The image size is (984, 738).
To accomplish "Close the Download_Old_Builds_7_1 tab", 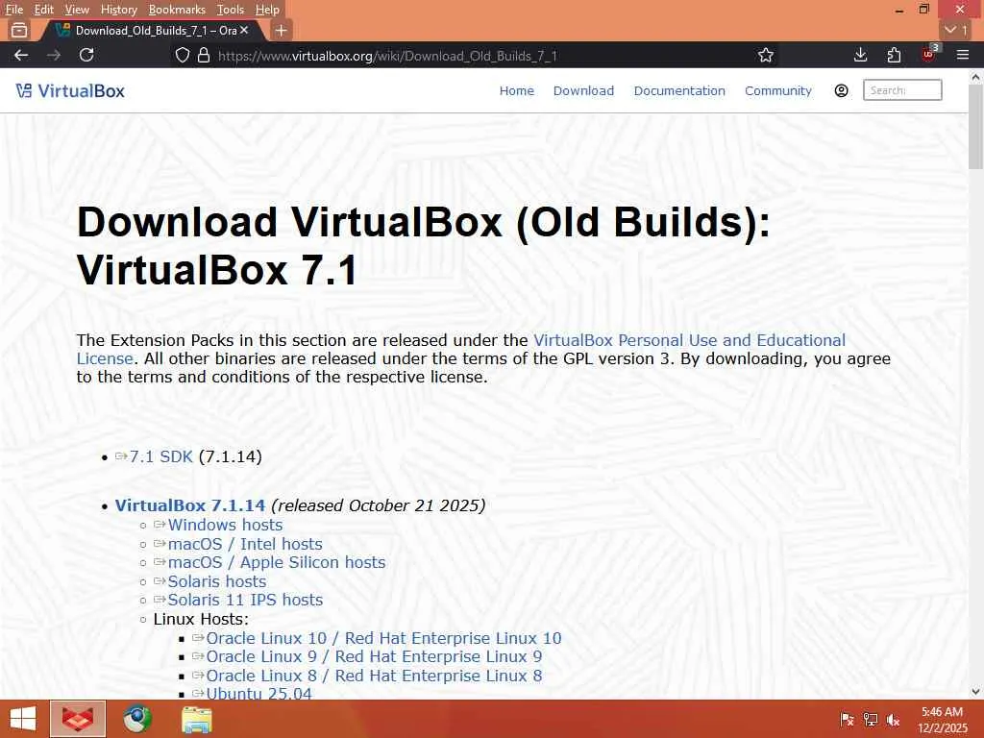I will 244,30.
